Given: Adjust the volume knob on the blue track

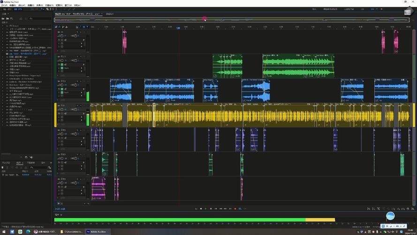Looking at the screenshot, I should [x=62, y=85].
